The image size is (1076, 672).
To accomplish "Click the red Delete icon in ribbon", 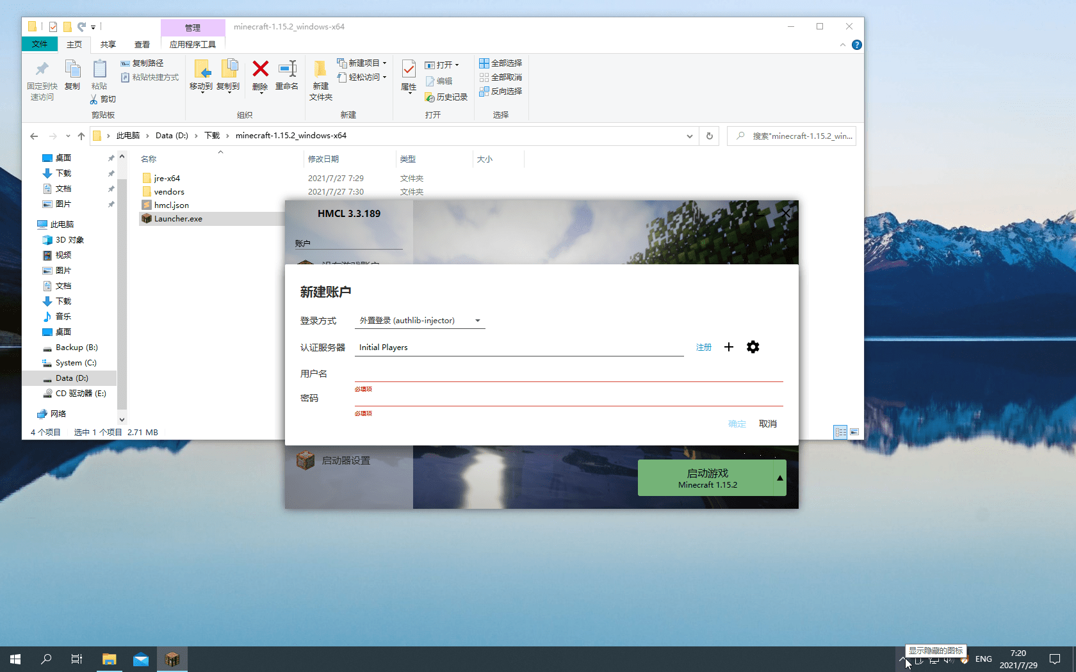I will pos(260,69).
